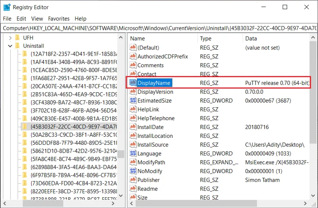Click the Simon Tatham publisher data cell
The image size is (318, 208).
262,180
